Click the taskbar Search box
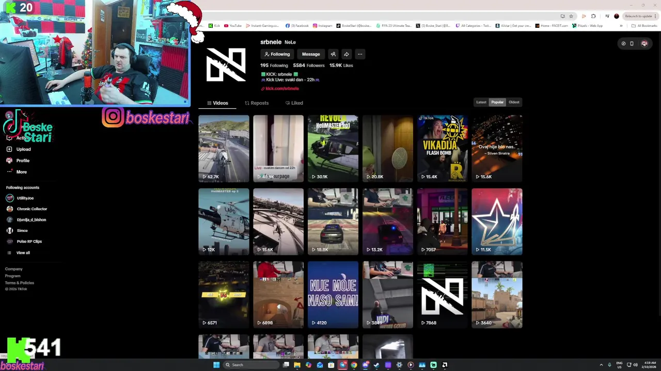The width and height of the screenshot is (661, 371). 251,365
